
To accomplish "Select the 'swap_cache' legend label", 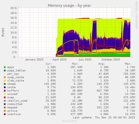I will click(x=16, y=77).
